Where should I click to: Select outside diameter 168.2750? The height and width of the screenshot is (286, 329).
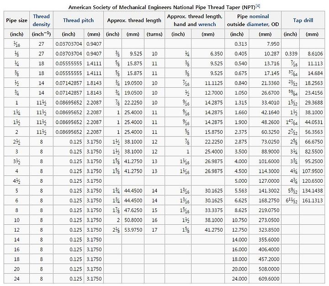pos(269,201)
